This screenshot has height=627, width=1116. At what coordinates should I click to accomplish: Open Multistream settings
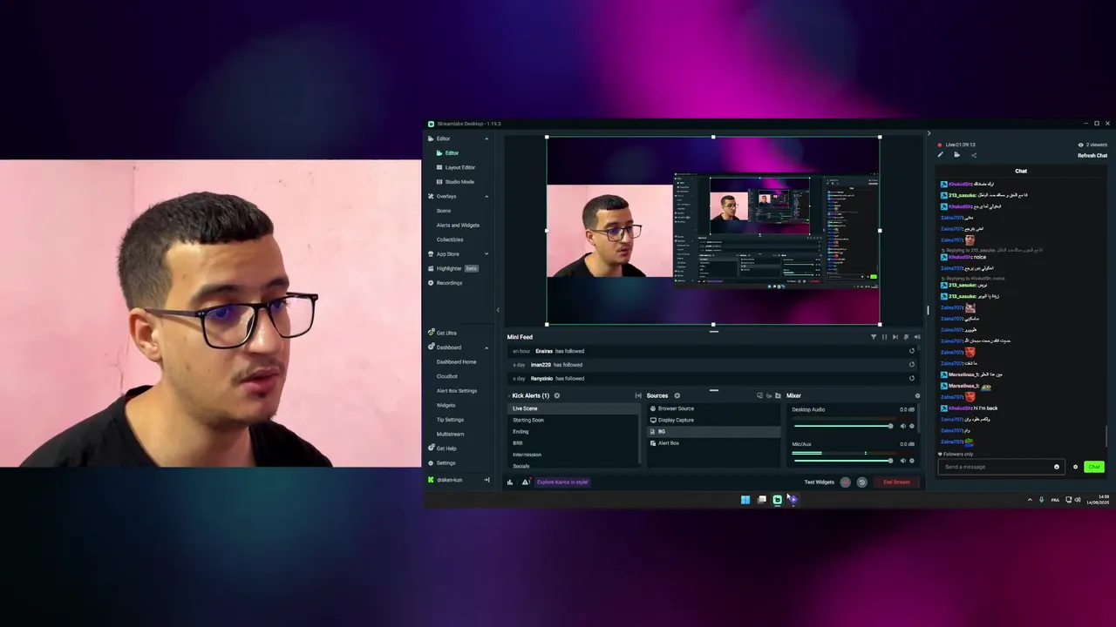pos(450,434)
